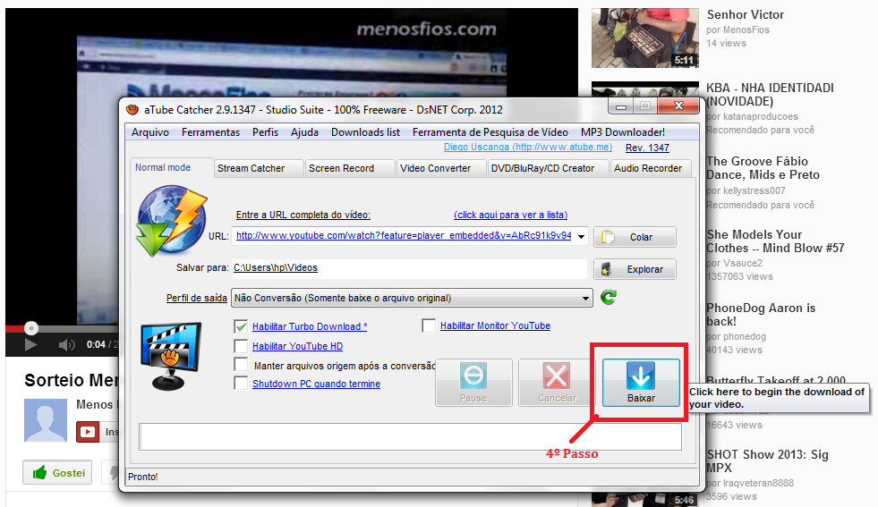The height and width of the screenshot is (507, 878).
Task: Click the Perfil de saída label link
Action: [197, 299]
